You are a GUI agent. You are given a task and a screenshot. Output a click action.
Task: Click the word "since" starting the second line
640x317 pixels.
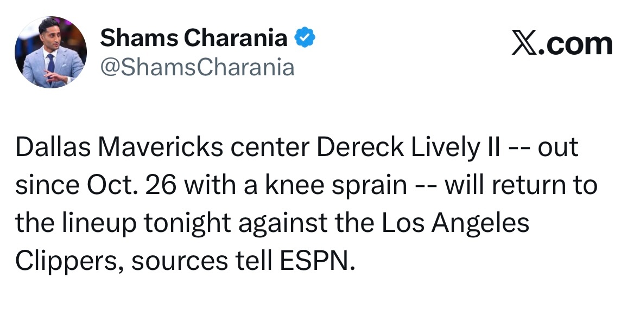43,186
